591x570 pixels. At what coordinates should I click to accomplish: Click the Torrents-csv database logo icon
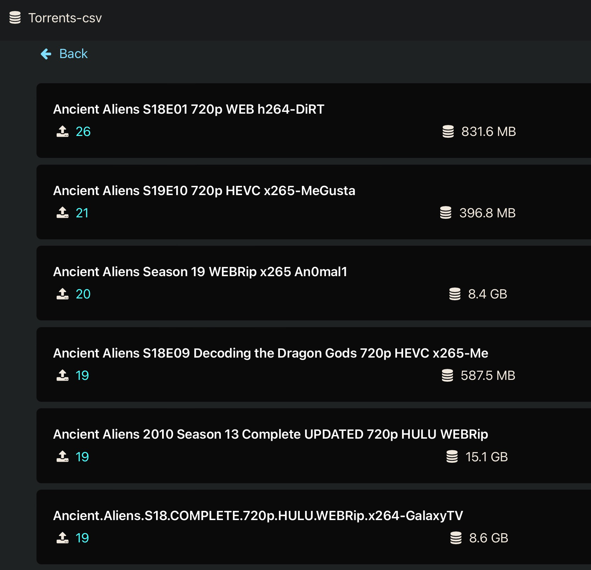click(15, 18)
